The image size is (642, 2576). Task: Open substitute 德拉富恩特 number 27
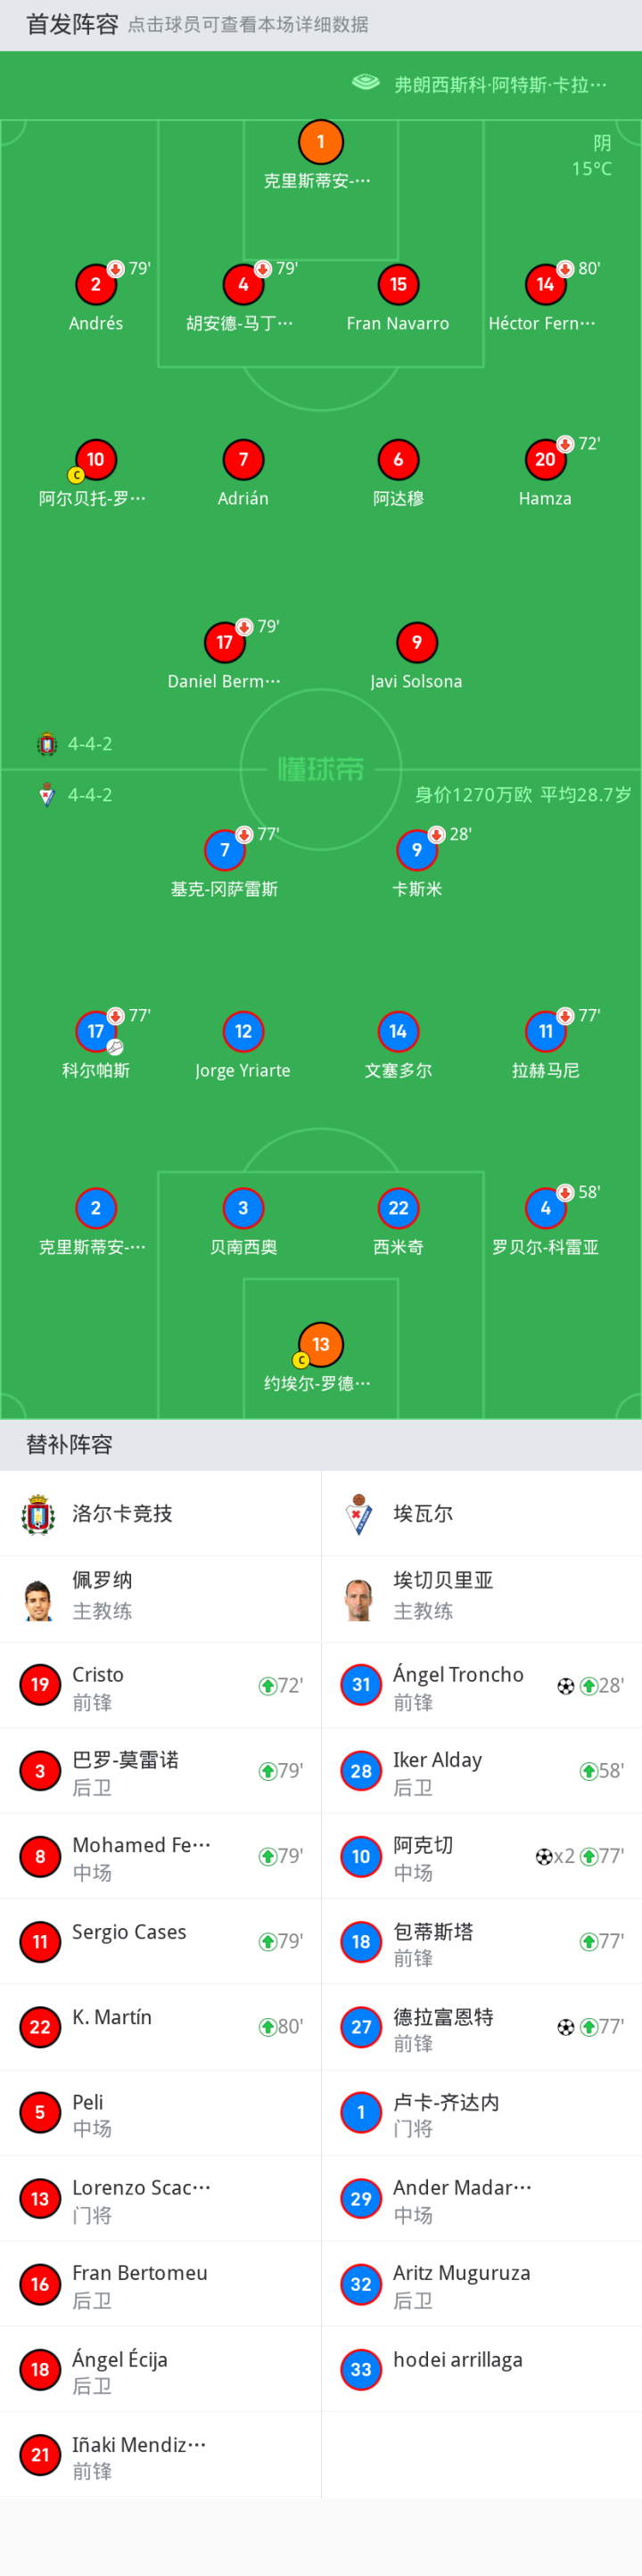coord(482,2028)
